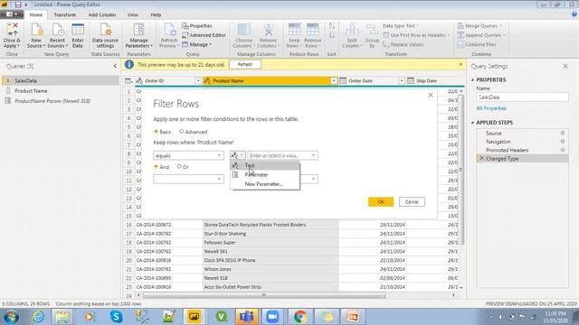Click the All Properties link
579x325 pixels.
point(491,108)
